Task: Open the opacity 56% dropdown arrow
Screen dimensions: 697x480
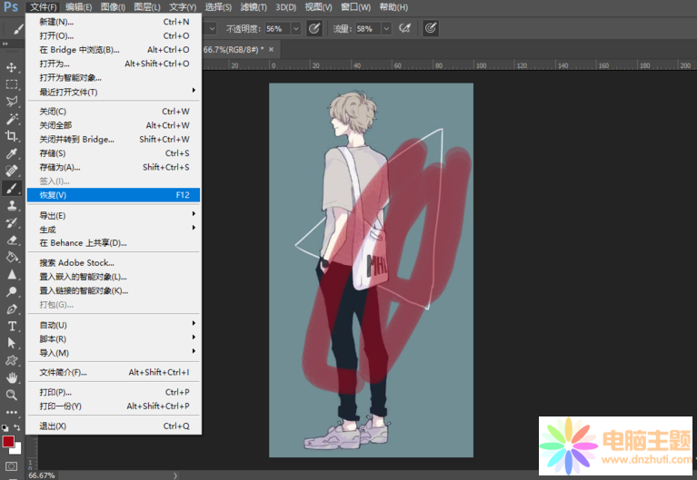Action: (x=295, y=29)
